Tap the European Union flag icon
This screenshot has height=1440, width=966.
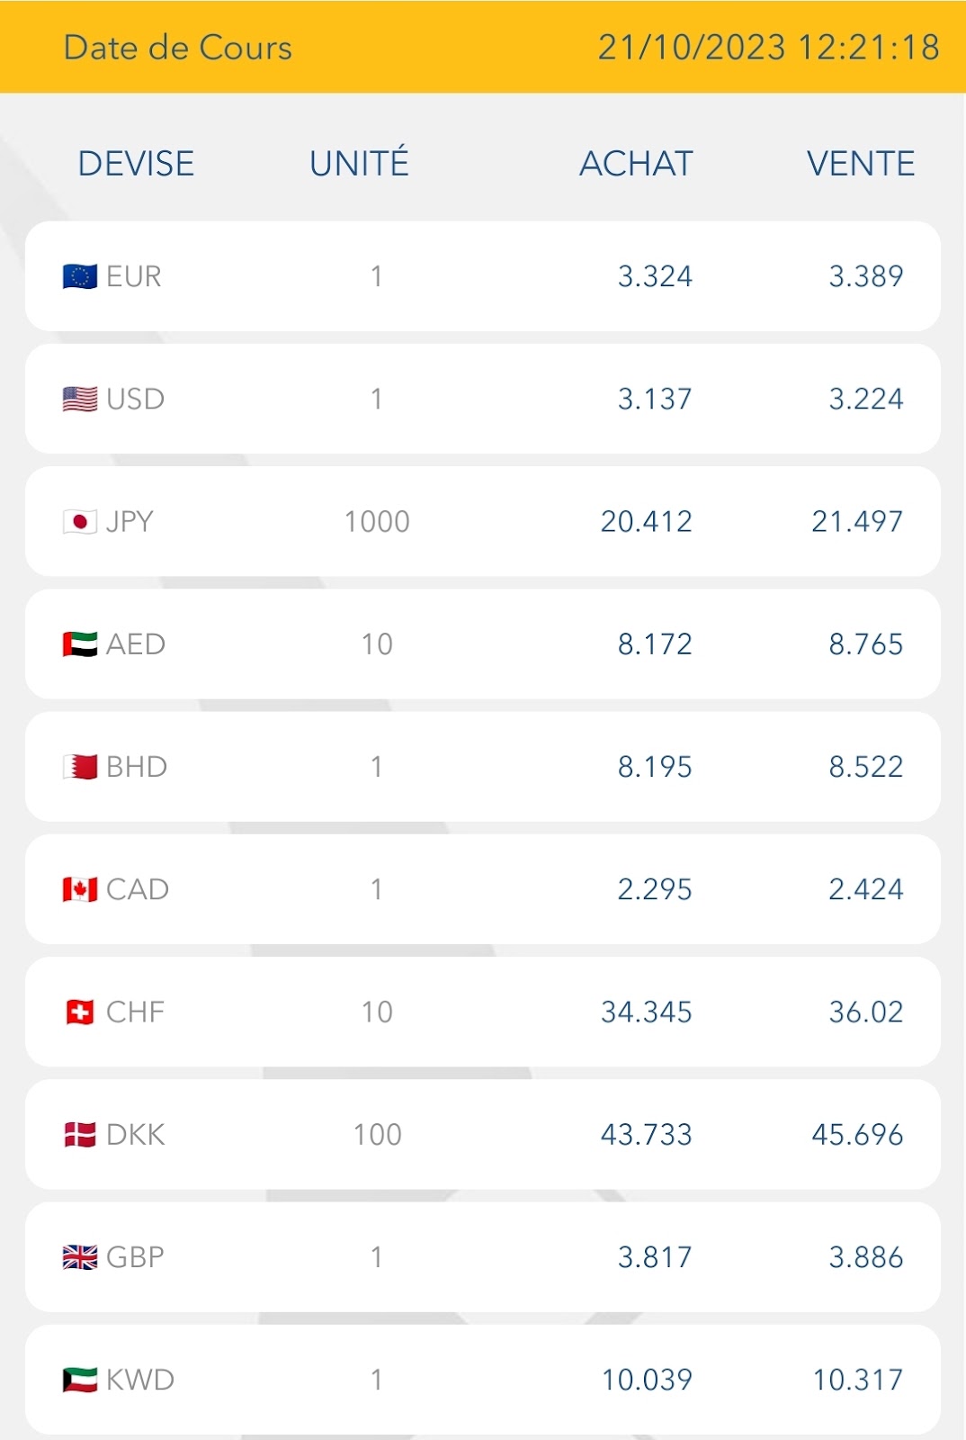click(x=80, y=276)
